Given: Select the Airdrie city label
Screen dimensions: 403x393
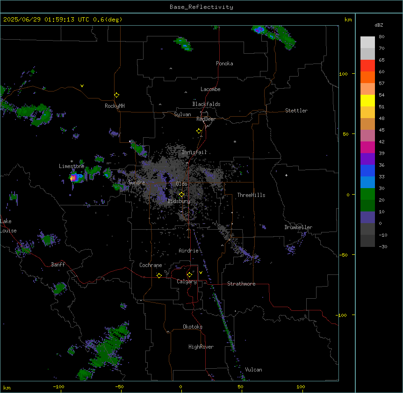Looking at the screenshot, I should pyautogui.click(x=188, y=251).
